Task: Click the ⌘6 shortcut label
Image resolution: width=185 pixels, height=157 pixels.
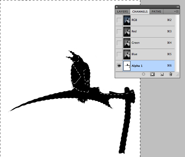Action: (x=169, y=66)
